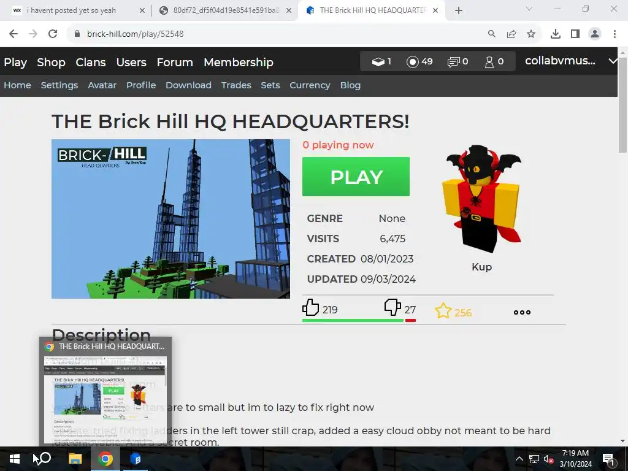
Task: Open File Explorer from taskbar
Action: tap(75, 459)
